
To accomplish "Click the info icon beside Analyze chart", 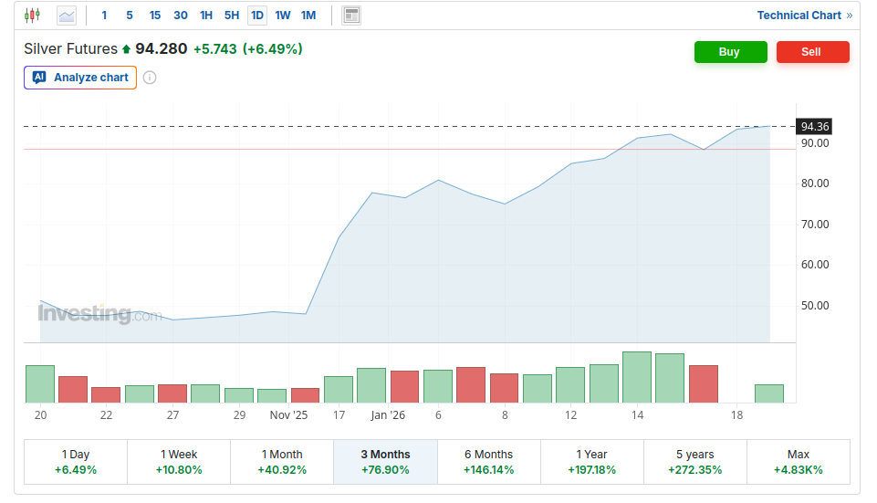I will [150, 78].
